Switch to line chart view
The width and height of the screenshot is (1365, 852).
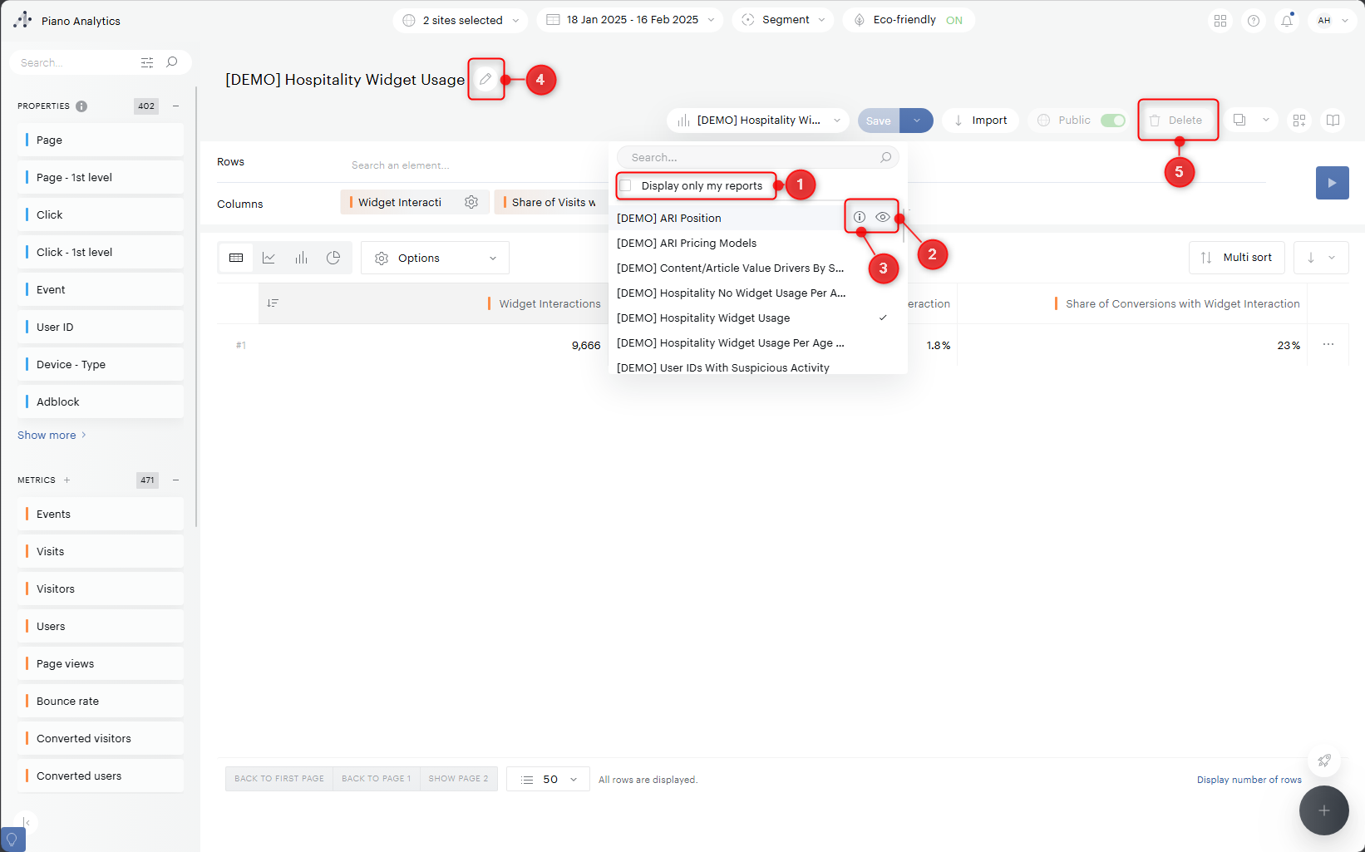click(269, 258)
